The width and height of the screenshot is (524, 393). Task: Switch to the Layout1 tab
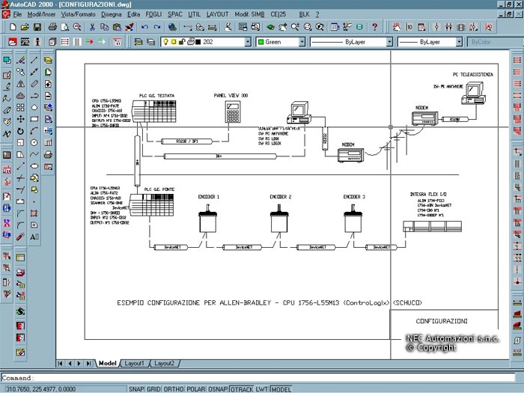click(134, 363)
